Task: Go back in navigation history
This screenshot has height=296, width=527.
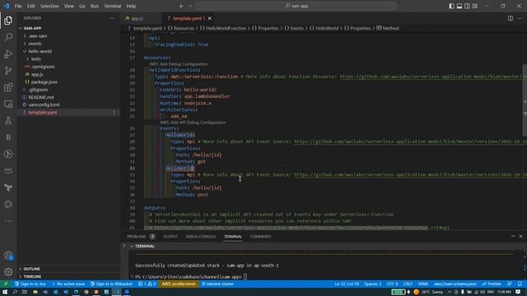Action: point(181,6)
